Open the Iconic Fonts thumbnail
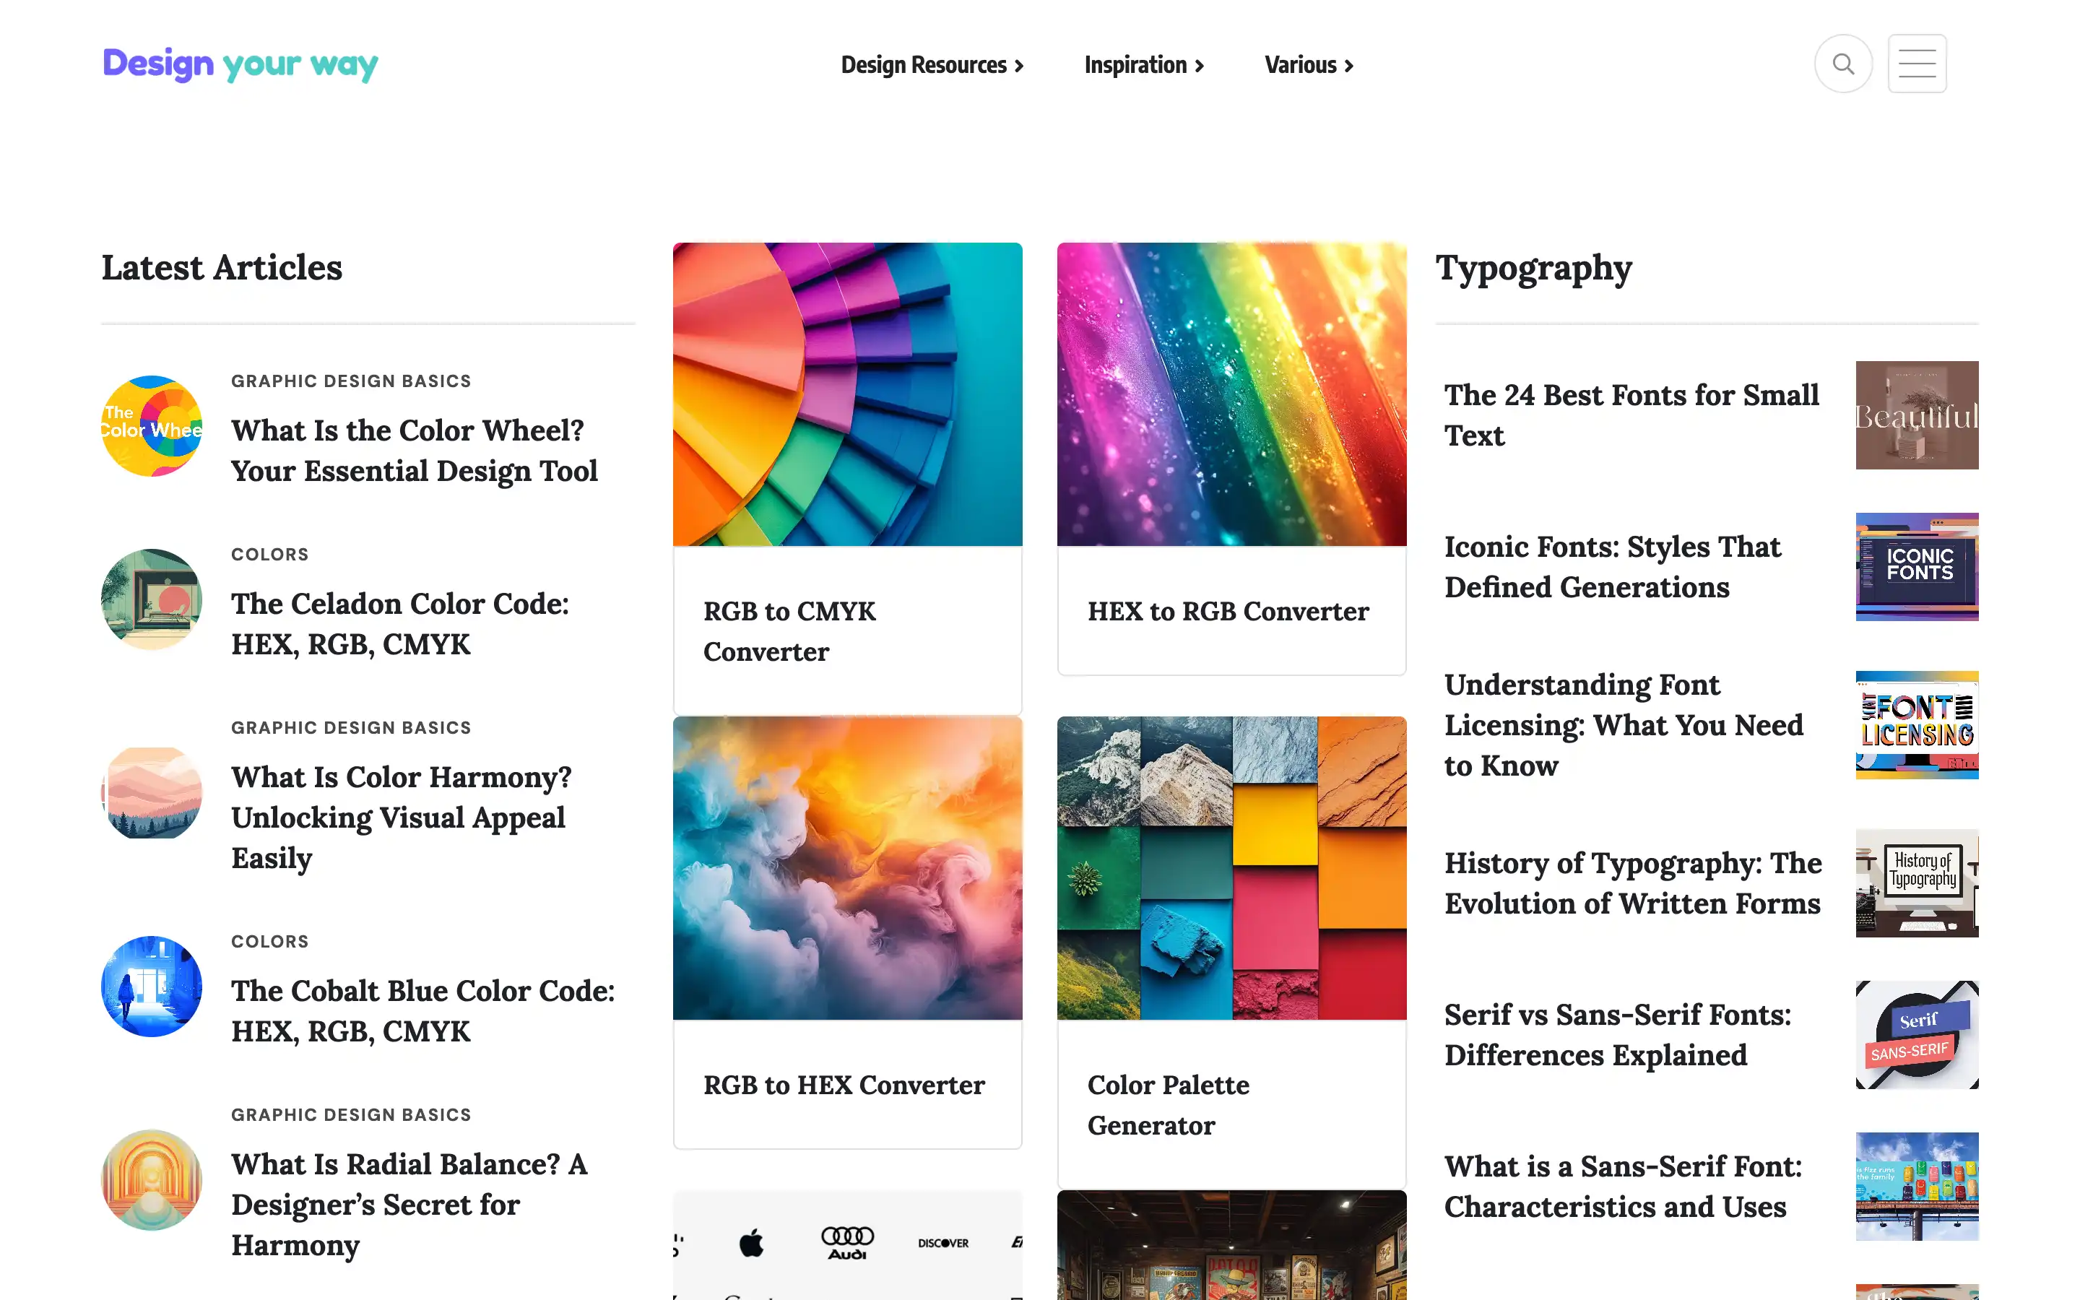Image resolution: width=2080 pixels, height=1300 pixels. [x=1917, y=567]
